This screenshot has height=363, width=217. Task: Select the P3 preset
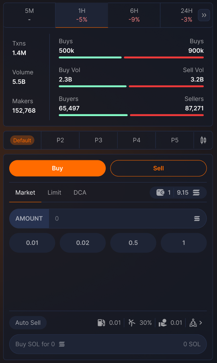click(98, 140)
